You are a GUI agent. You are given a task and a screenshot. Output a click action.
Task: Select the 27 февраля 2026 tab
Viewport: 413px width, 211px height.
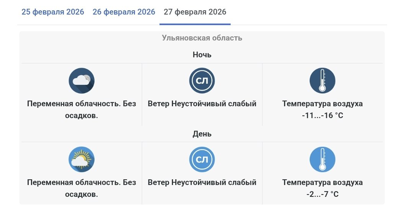tap(195, 12)
